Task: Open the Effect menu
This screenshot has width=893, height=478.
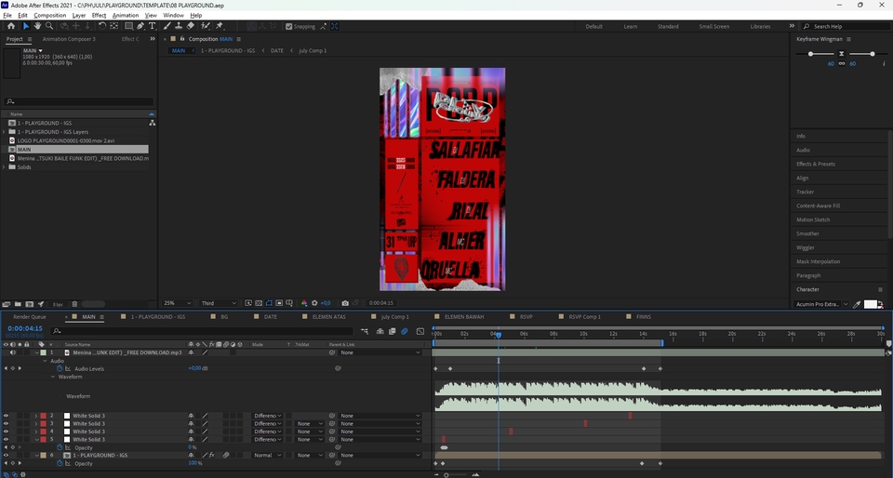Action: pyautogui.click(x=100, y=16)
